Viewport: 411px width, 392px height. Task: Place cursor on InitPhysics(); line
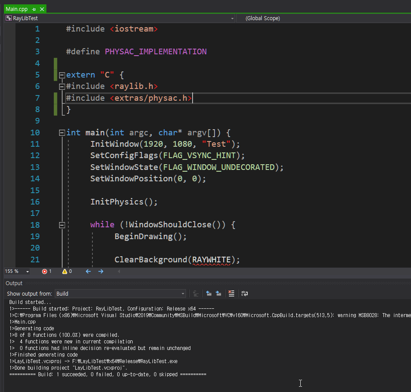[x=124, y=201]
